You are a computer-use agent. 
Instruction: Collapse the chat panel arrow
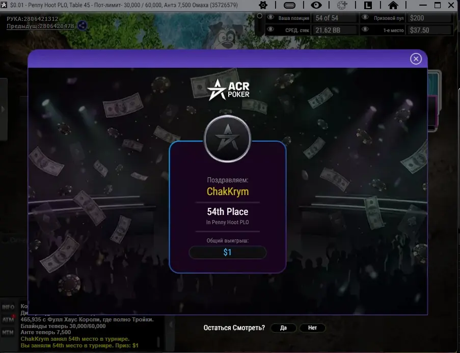pos(171,324)
